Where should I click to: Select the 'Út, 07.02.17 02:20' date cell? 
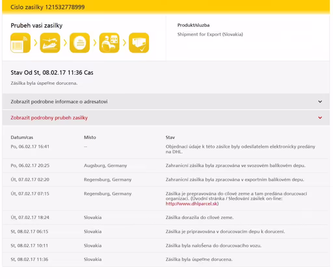(x=30, y=180)
